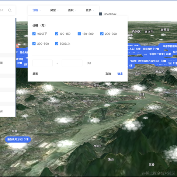The height and width of the screenshot is (177, 177).
Task: Uncheck the 200-300 price option
Action: (102, 34)
